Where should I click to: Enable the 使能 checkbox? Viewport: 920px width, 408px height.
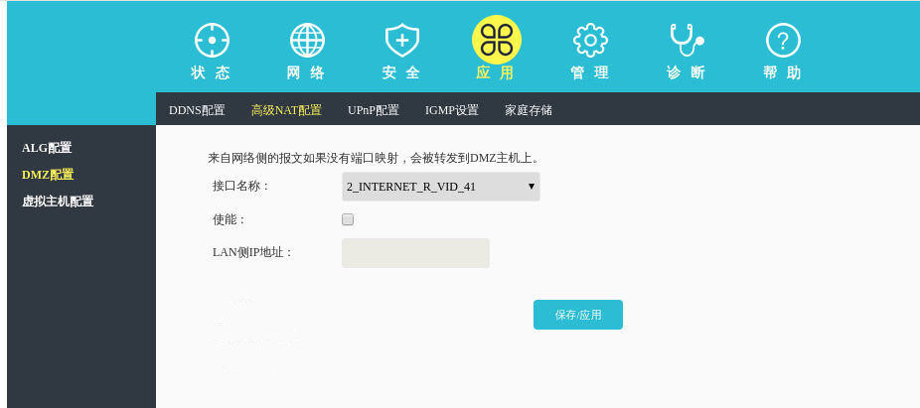348,219
